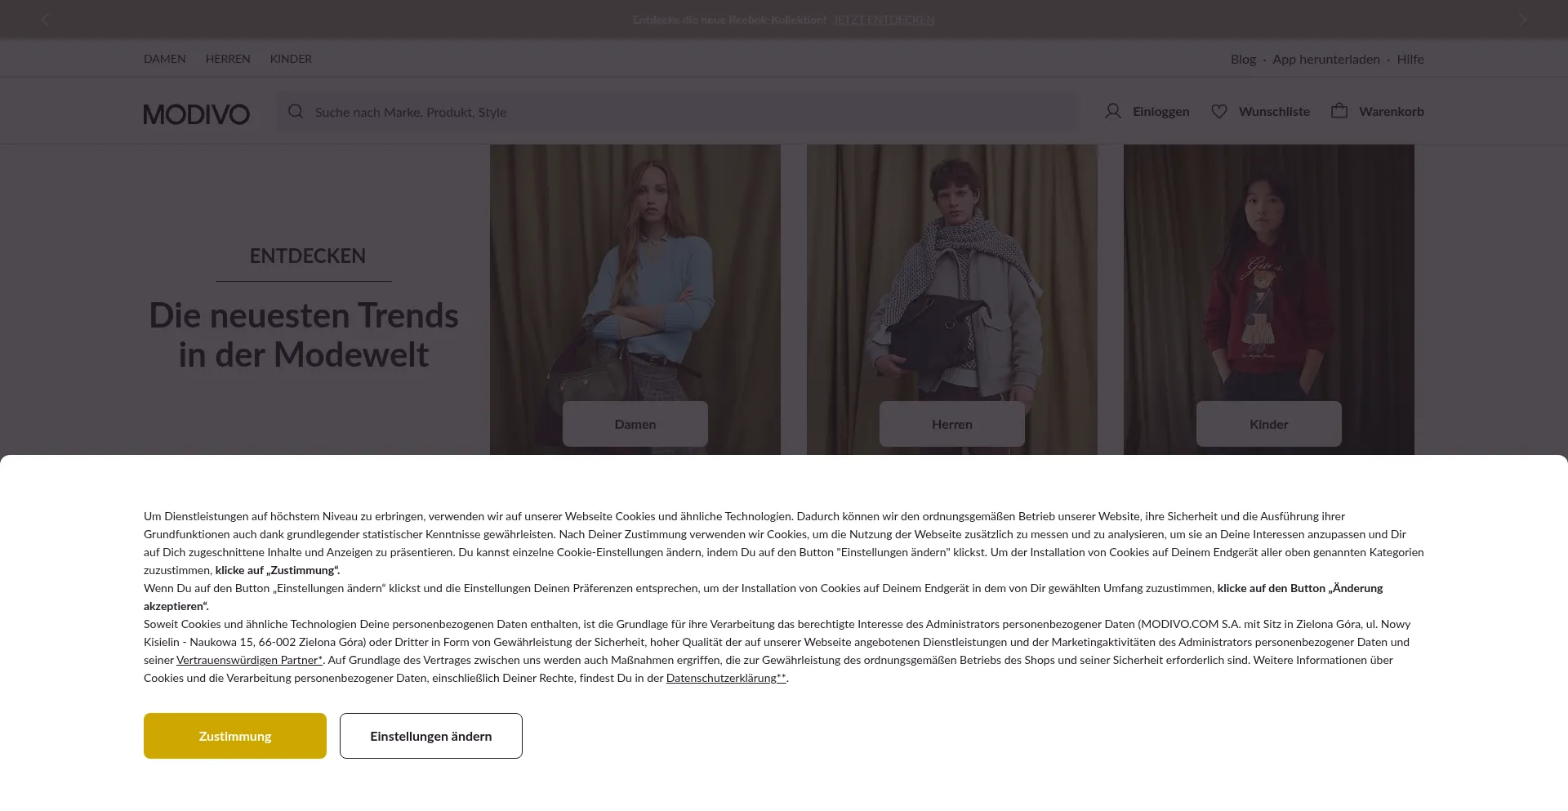Screen dimensions: 1568x811
Task: Open the Vertrauenswürdigen Partner link
Action: coord(249,660)
